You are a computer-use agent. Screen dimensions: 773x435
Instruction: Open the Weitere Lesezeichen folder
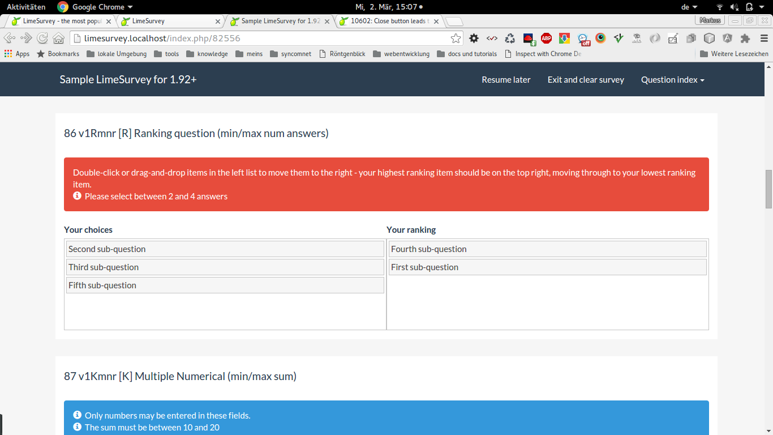pyautogui.click(x=734, y=54)
